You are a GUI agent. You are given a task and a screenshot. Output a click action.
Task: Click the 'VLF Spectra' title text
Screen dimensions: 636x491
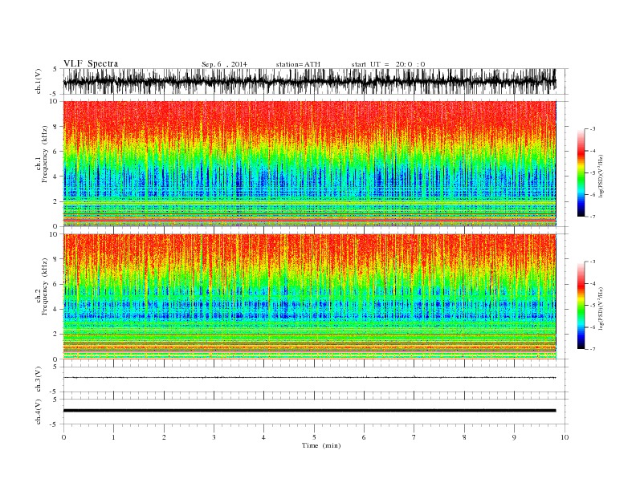pyautogui.click(x=91, y=63)
